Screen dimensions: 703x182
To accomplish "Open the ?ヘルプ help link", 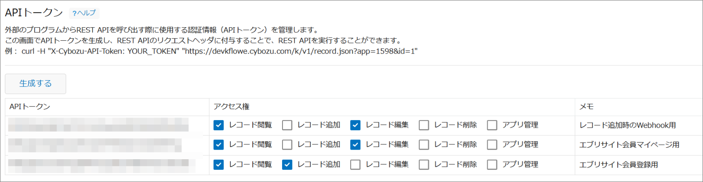I will [84, 13].
